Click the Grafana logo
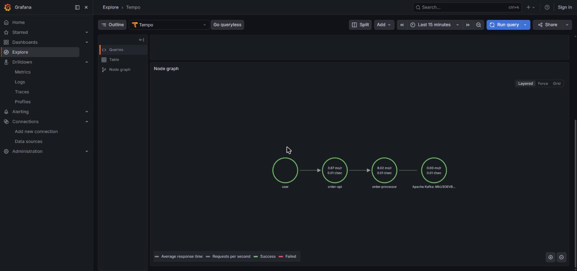Viewport: 577px width, 271px height. tap(7, 7)
